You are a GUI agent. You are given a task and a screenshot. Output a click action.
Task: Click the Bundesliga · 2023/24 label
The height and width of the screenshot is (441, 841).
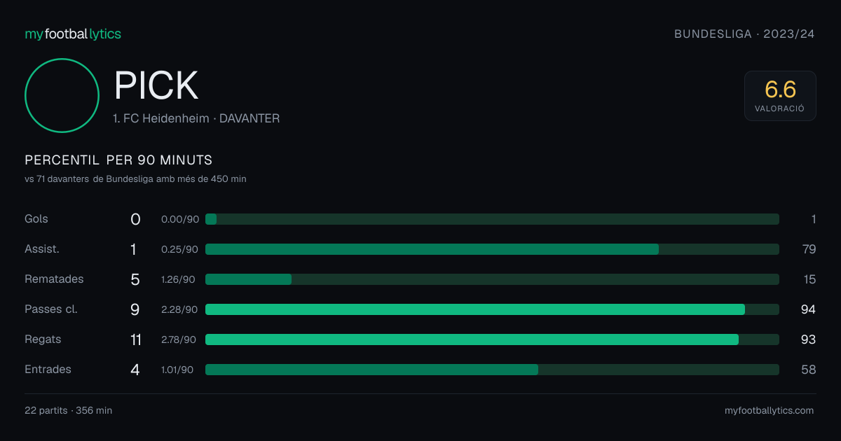pyautogui.click(x=744, y=34)
